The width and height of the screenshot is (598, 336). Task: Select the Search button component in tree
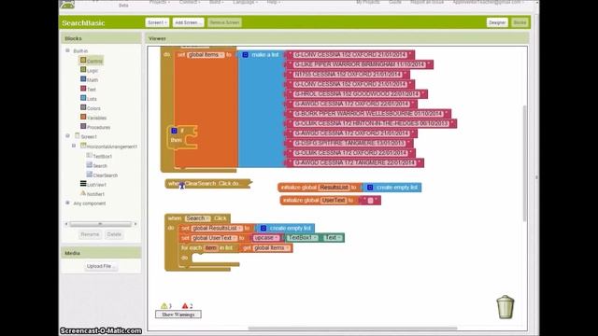click(x=97, y=166)
